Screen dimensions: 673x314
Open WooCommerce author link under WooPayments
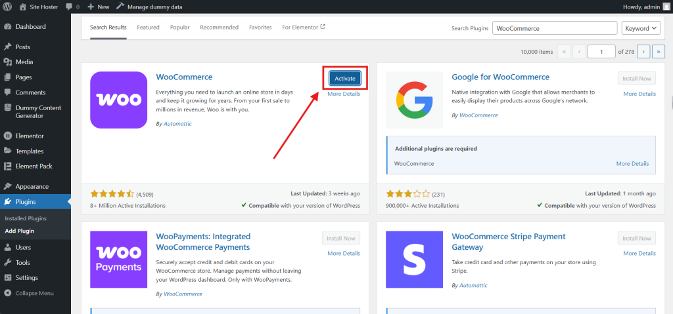click(183, 294)
